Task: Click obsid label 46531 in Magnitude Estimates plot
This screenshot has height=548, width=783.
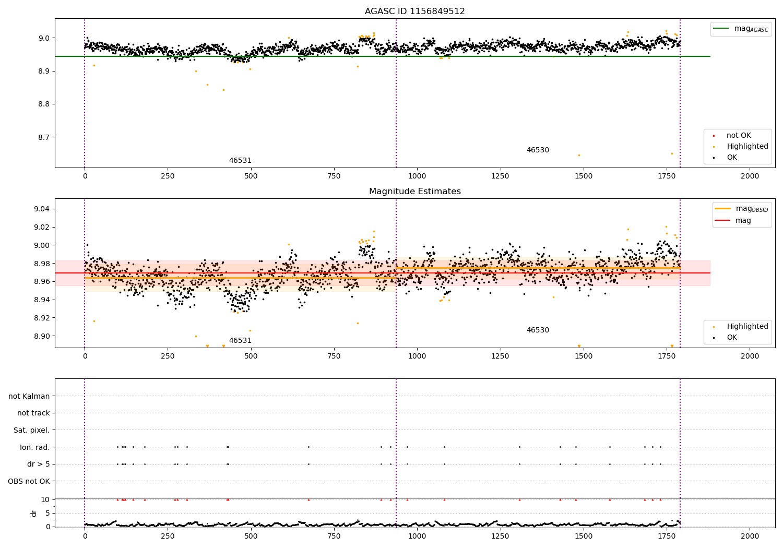Action: tap(240, 341)
